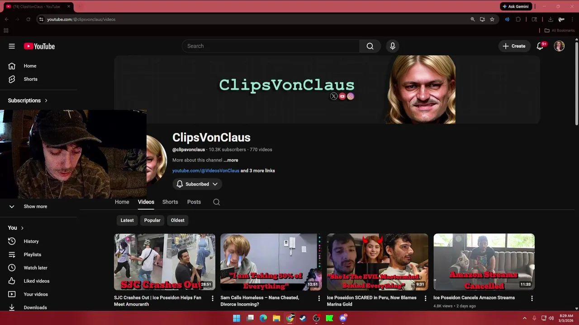Open the Instagram icon on banner
Screen dimensions: 579x325
[351, 96]
